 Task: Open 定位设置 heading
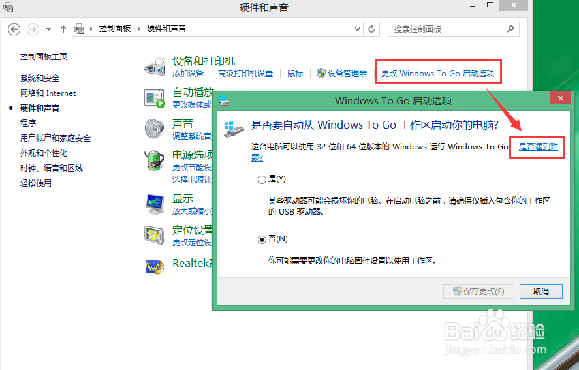(x=193, y=230)
